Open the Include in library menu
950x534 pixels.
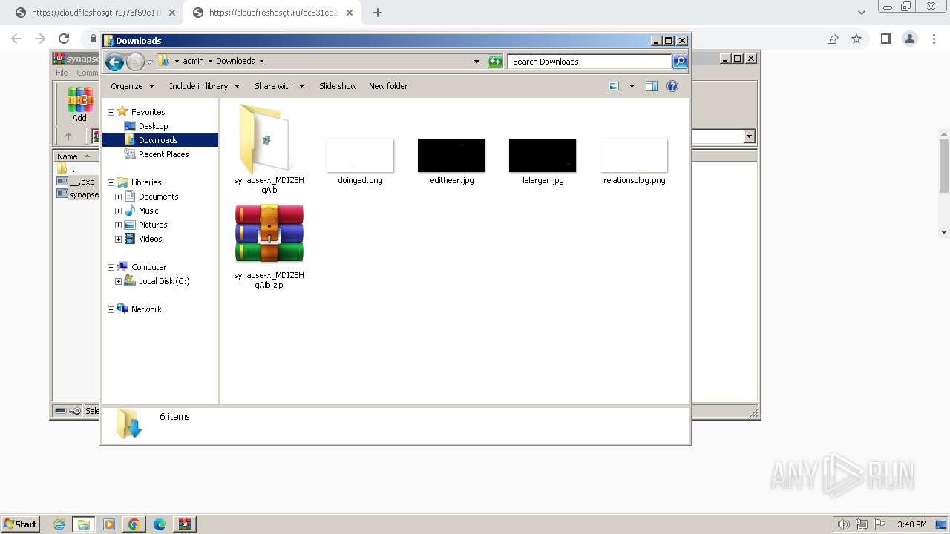204,86
